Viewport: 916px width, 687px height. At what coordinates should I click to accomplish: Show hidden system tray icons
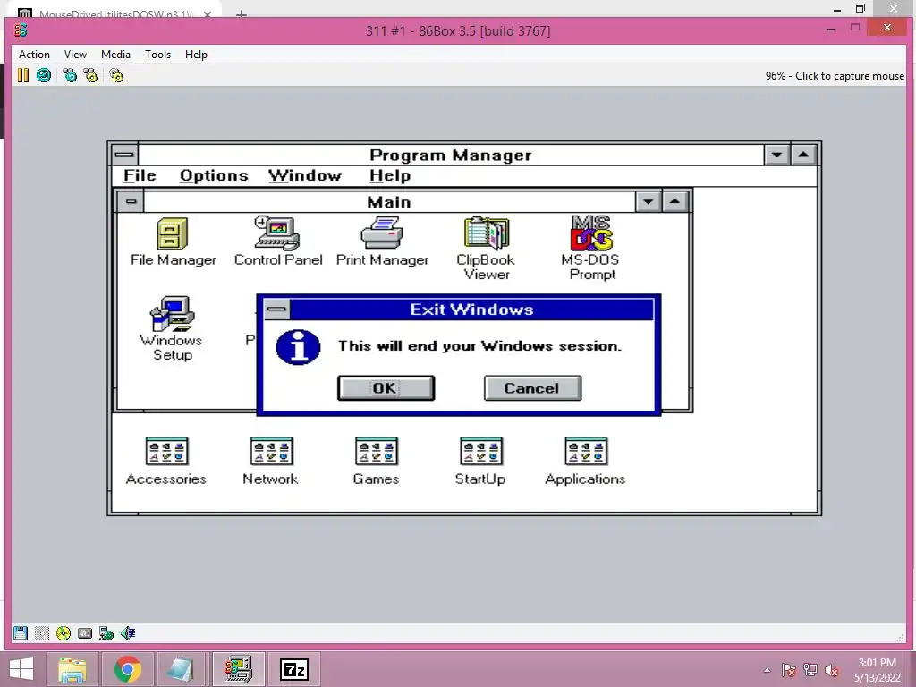click(767, 671)
